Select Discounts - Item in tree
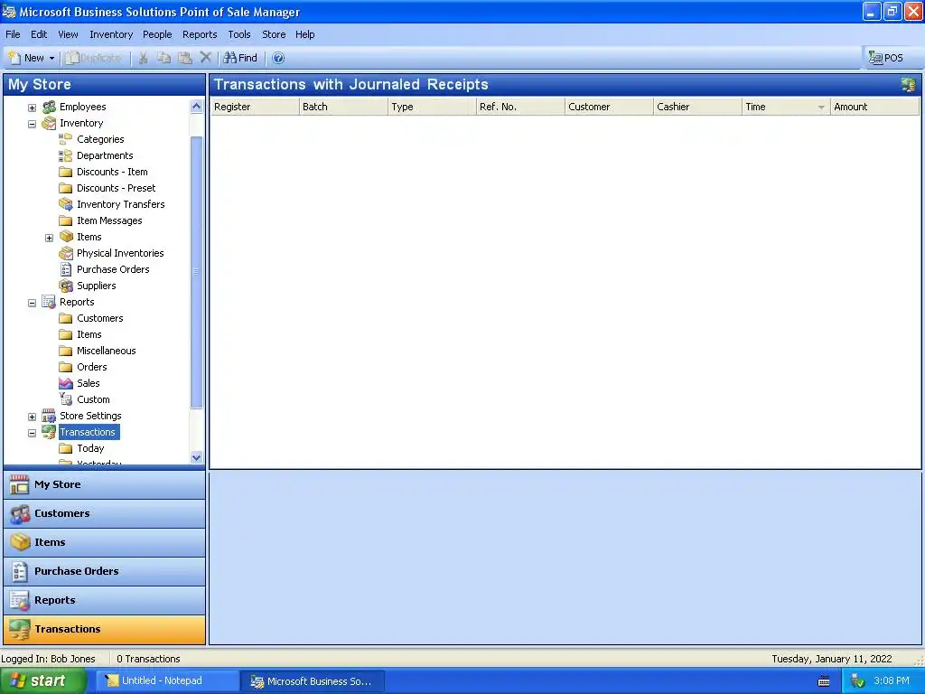Image resolution: width=925 pixels, height=694 pixels. click(x=112, y=172)
